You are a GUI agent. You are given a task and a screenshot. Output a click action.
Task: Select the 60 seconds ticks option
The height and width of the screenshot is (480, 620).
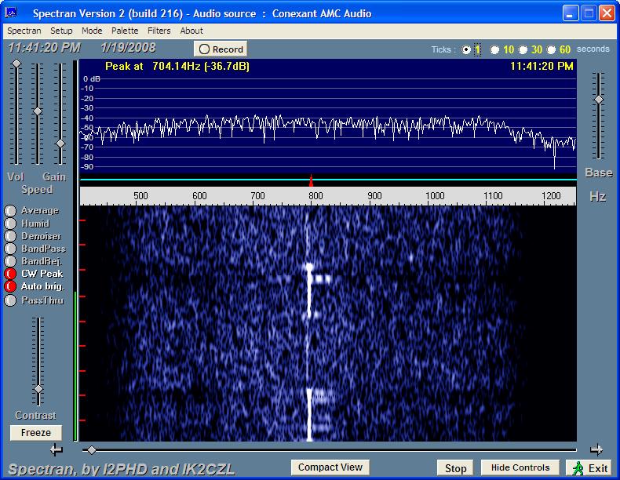pos(551,49)
